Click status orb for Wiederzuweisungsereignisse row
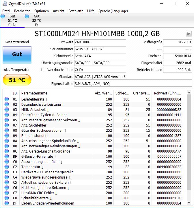The width and height of the screenshot is (194, 208). click(x=7, y=177)
